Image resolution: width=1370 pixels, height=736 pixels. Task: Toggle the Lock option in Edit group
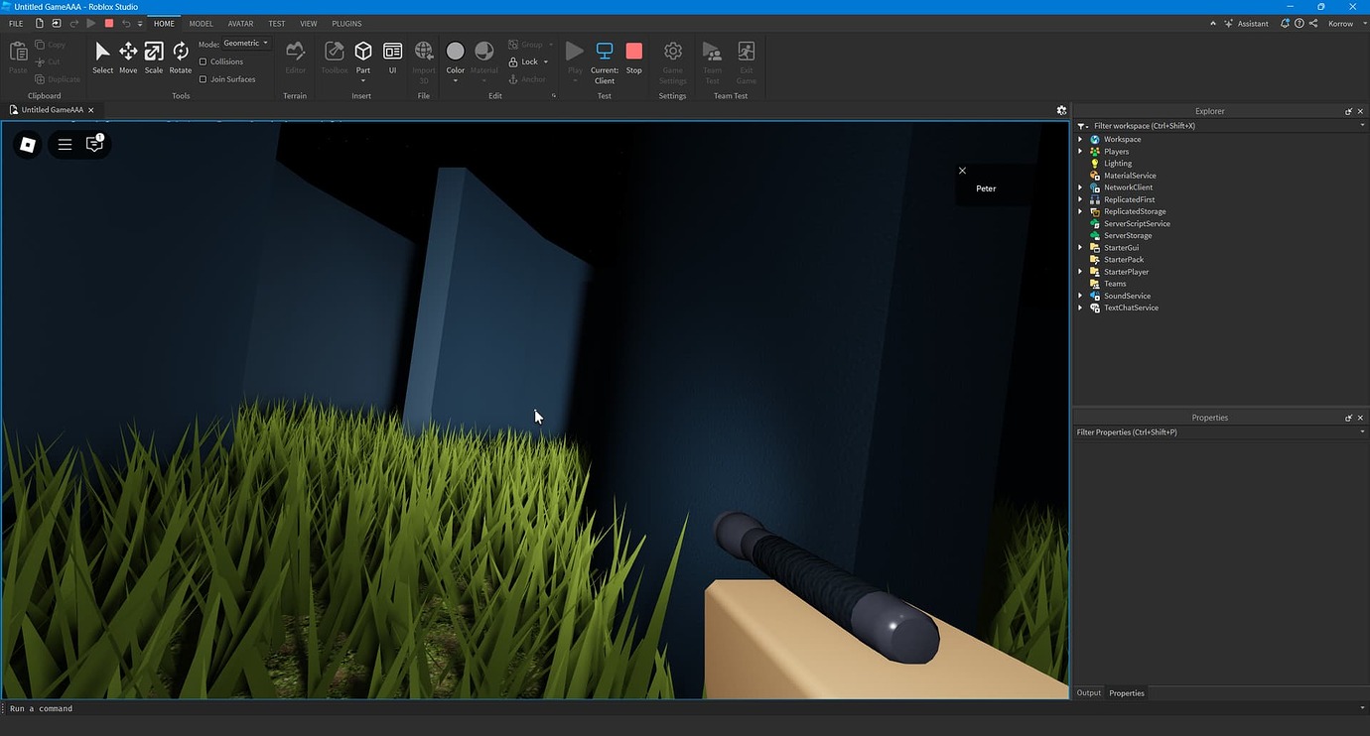pos(526,61)
